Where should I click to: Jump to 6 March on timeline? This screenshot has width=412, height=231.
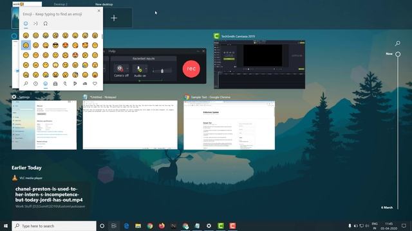tap(387, 207)
